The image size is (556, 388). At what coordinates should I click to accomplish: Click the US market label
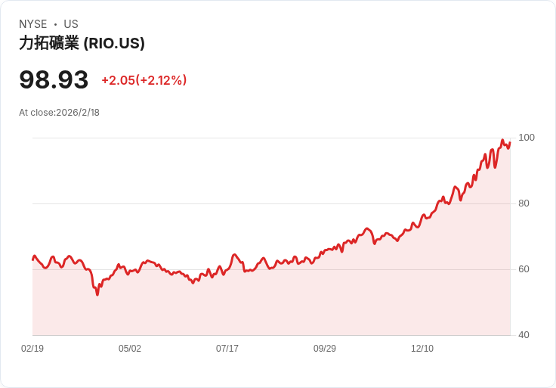tap(71, 24)
